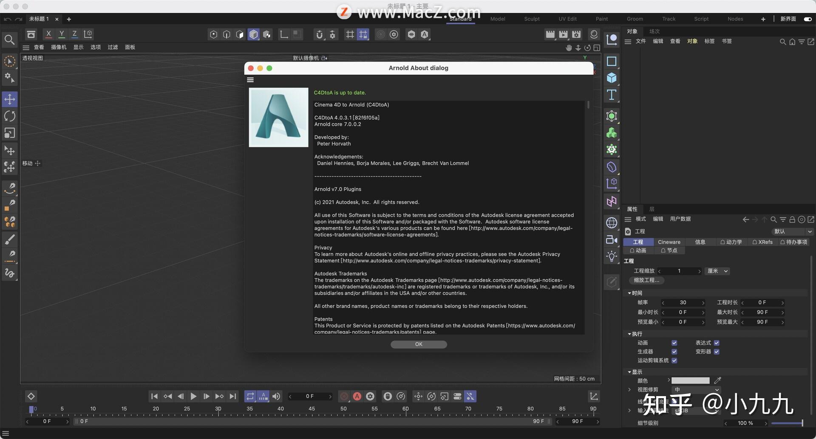Click the color eyedropper picker icon
The image size is (816, 439).
click(x=718, y=380)
